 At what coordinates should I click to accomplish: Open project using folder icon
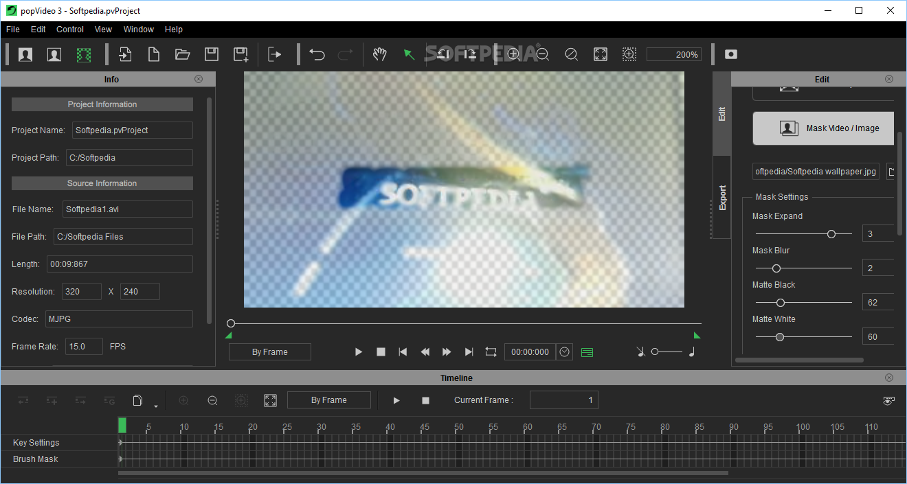[182, 54]
